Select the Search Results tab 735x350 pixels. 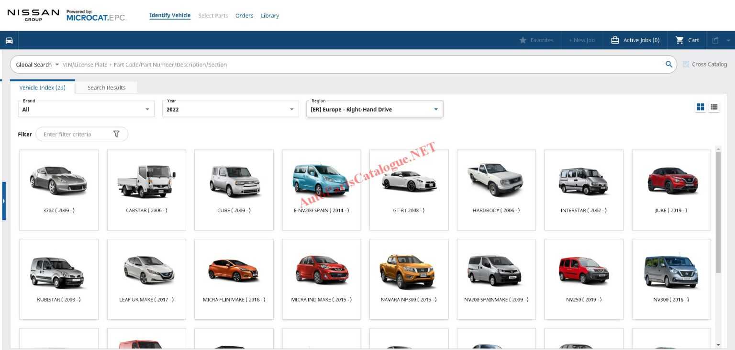tap(106, 88)
